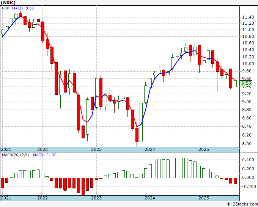This screenshot has width=258, height=207.
Task: Select 2024 on the price chart time axis
Action: [x=150, y=149]
